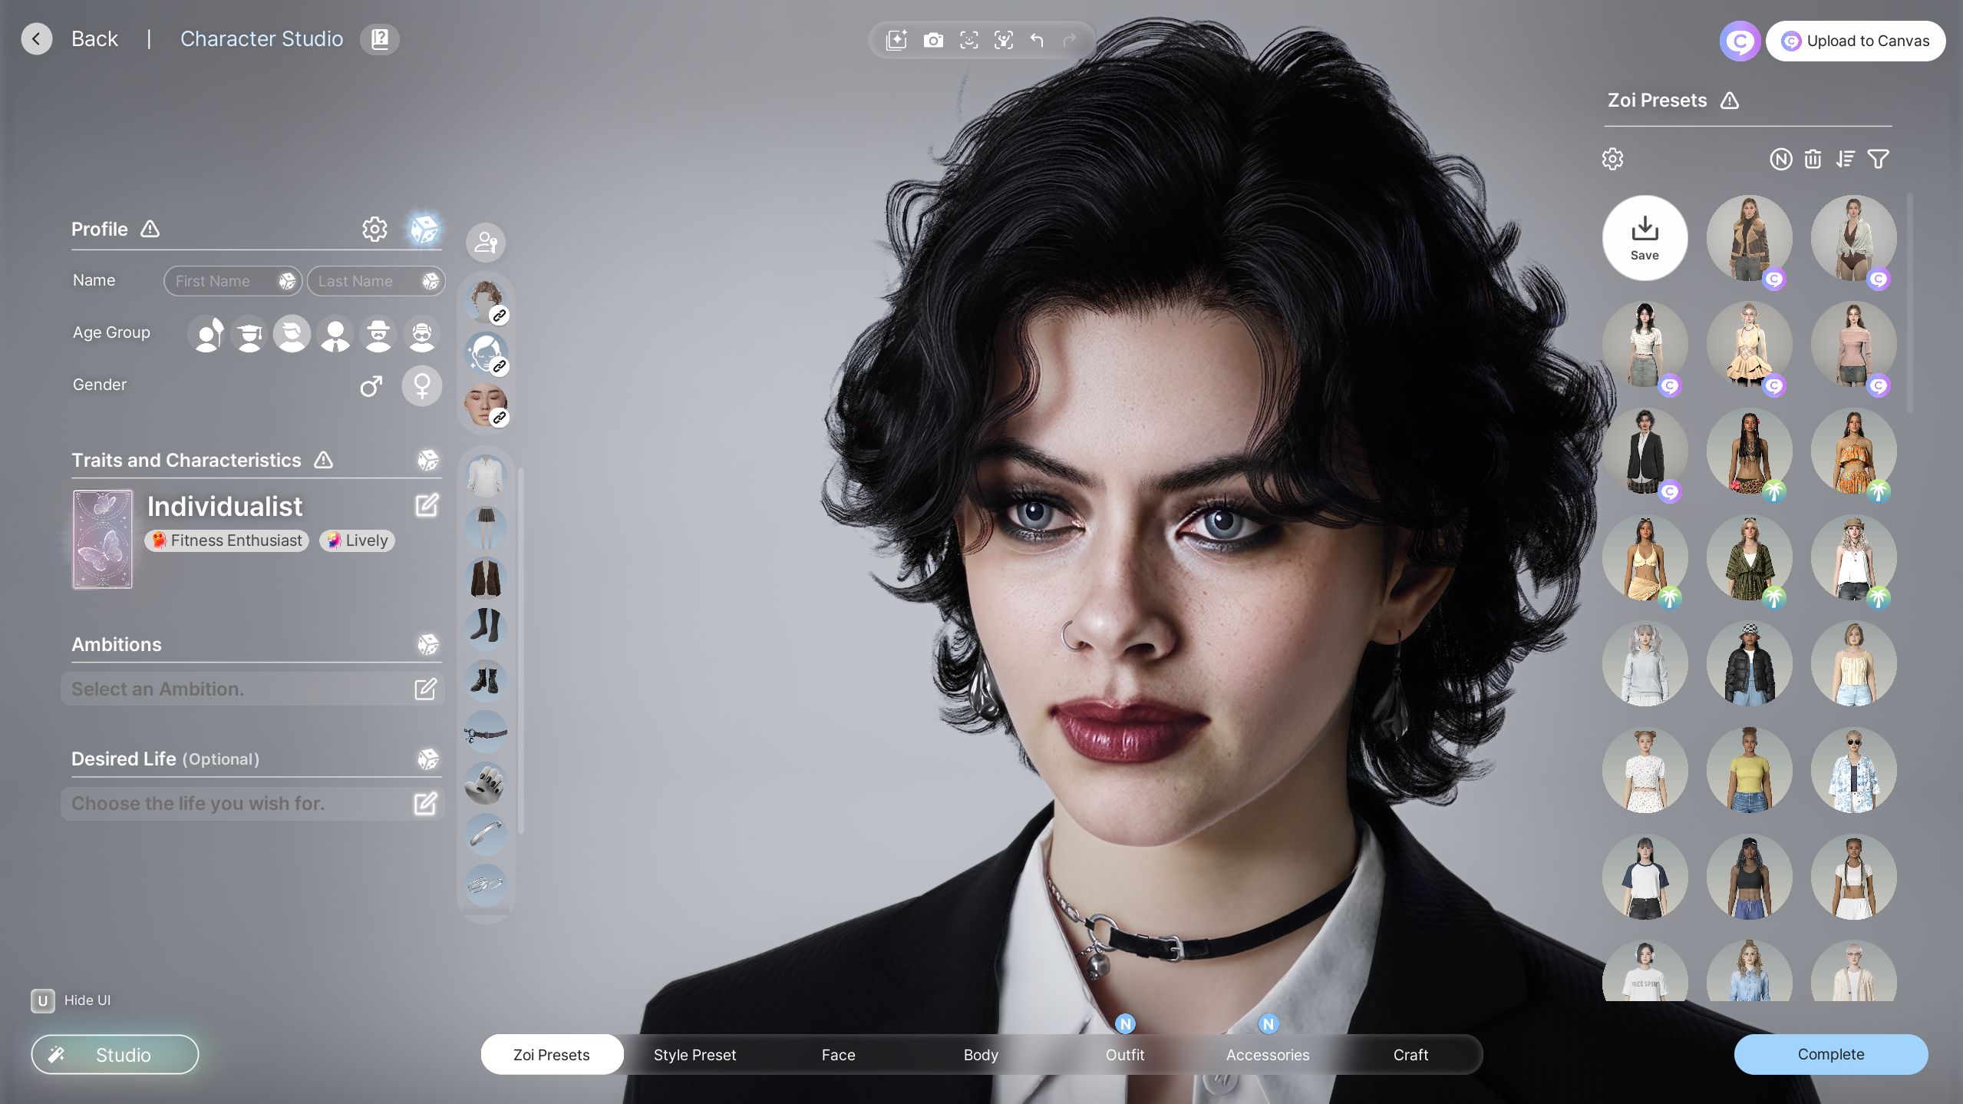Click Hide UI

(x=71, y=1000)
